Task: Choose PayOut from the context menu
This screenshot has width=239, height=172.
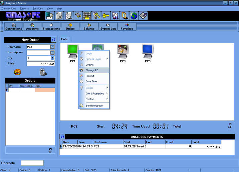Action: coord(94,76)
